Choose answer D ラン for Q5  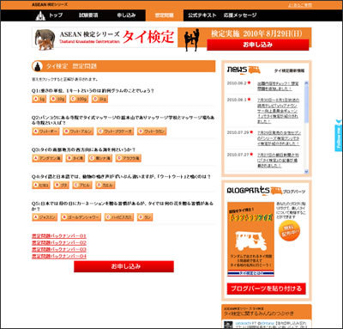[x=145, y=217]
